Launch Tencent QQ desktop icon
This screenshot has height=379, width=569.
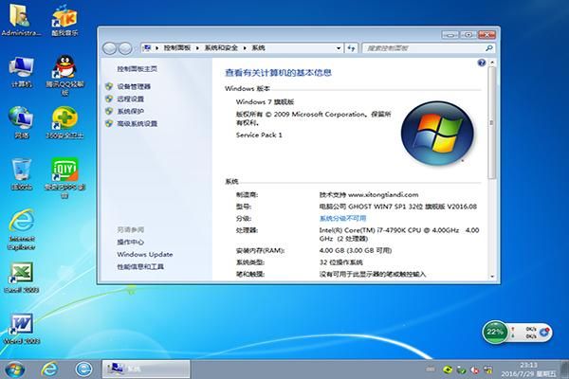tap(64, 76)
